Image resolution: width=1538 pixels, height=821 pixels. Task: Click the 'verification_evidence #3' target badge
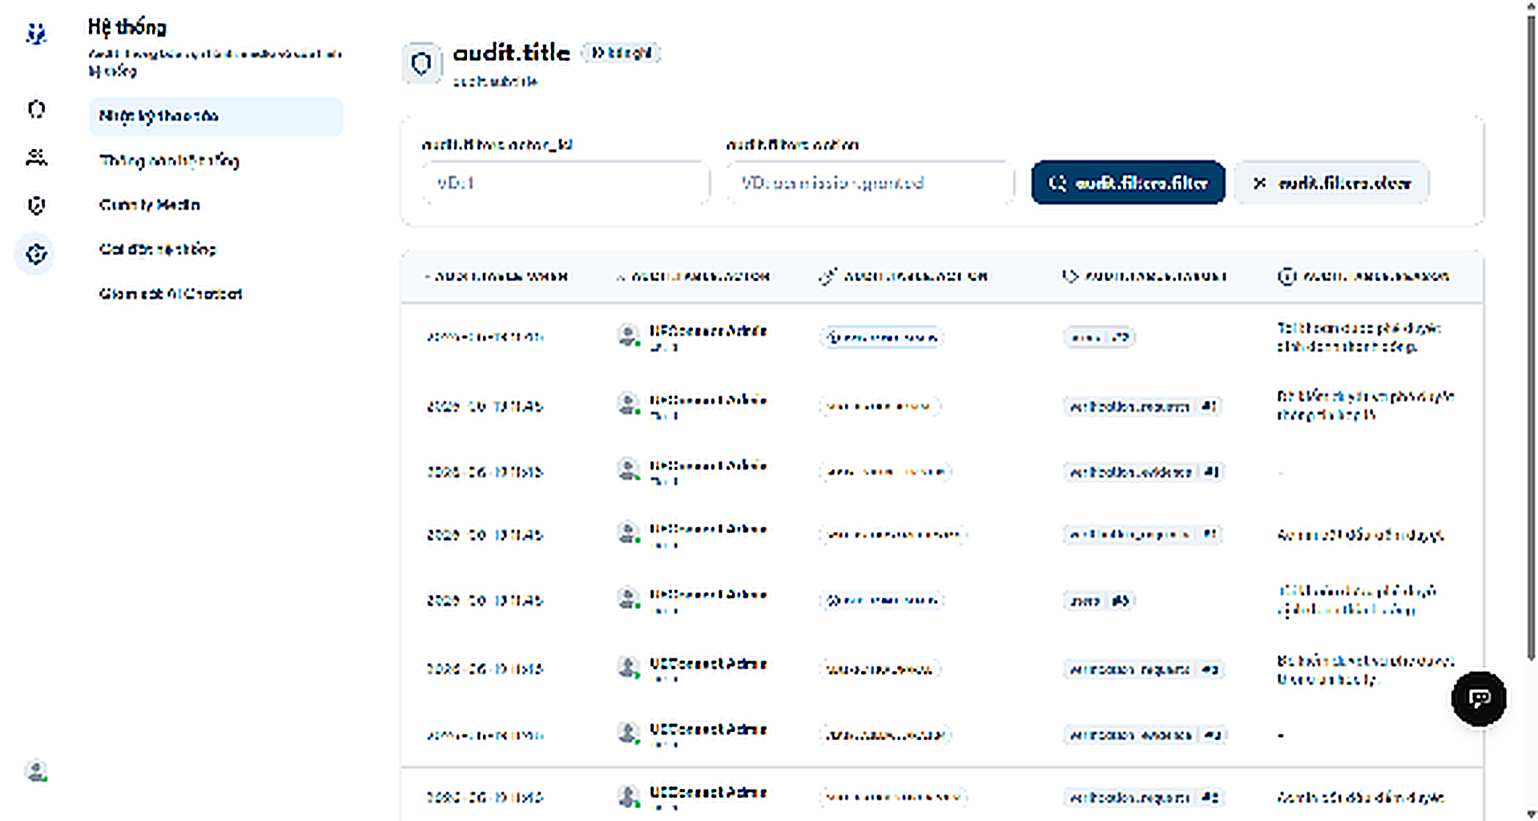(x=1145, y=734)
